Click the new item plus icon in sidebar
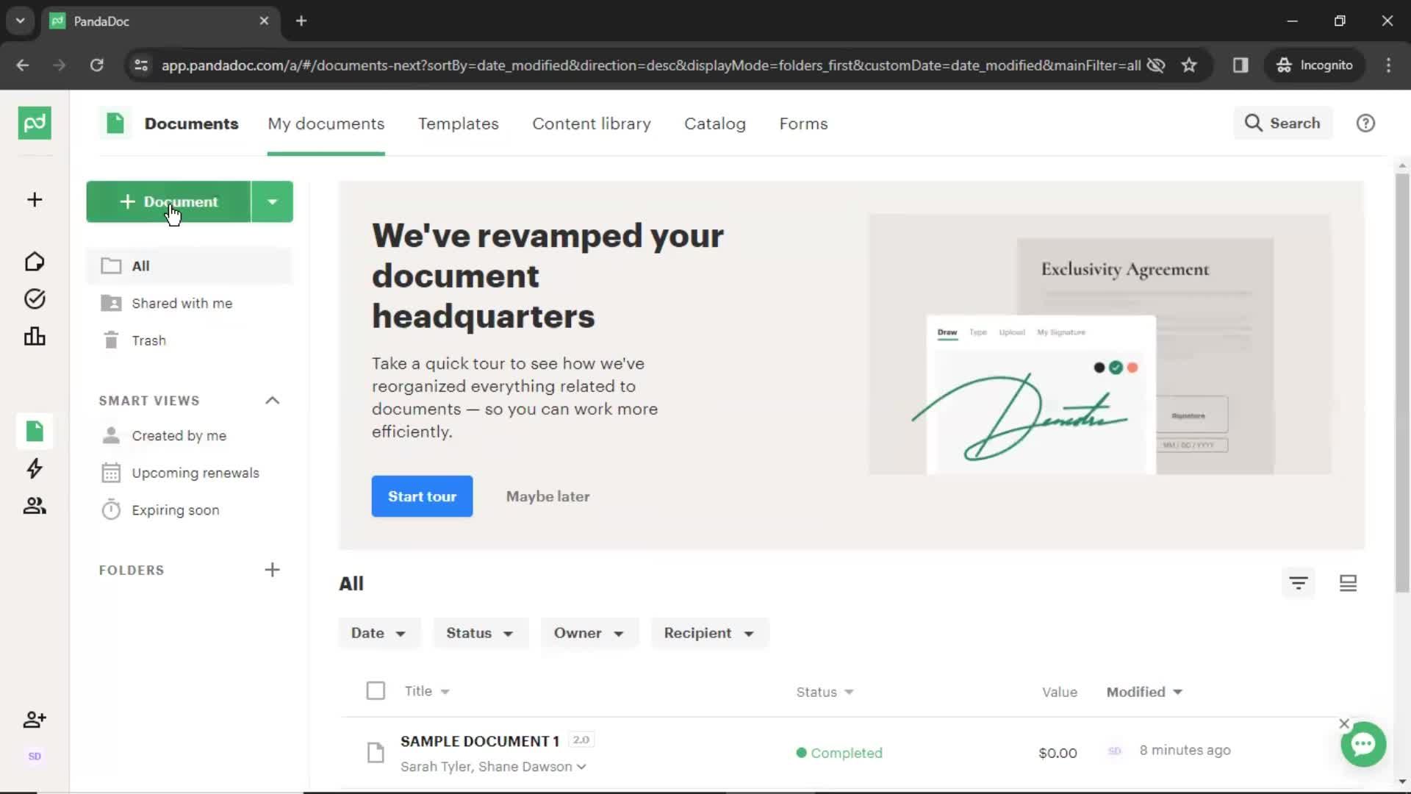Viewport: 1411px width, 794px height. pyautogui.click(x=34, y=200)
